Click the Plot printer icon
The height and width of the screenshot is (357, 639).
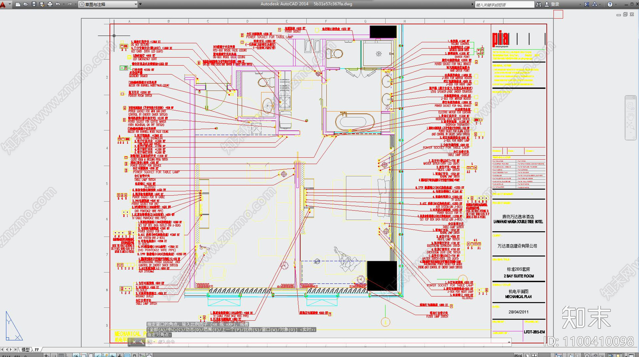pos(50,4)
